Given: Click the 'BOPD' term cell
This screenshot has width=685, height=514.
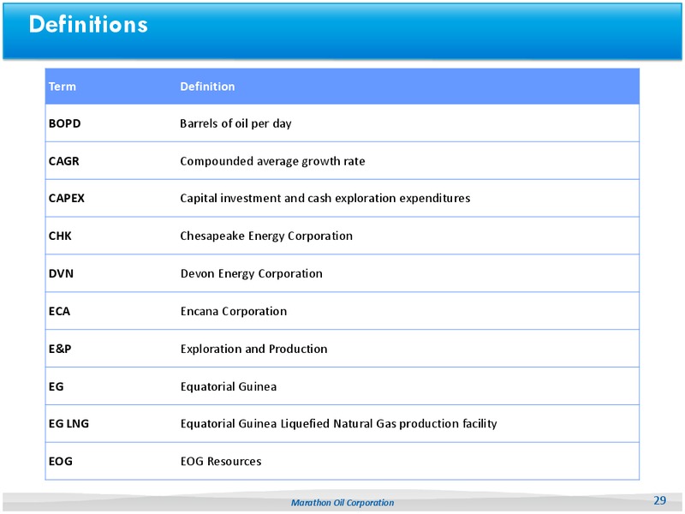Looking at the screenshot, I should (x=65, y=123).
